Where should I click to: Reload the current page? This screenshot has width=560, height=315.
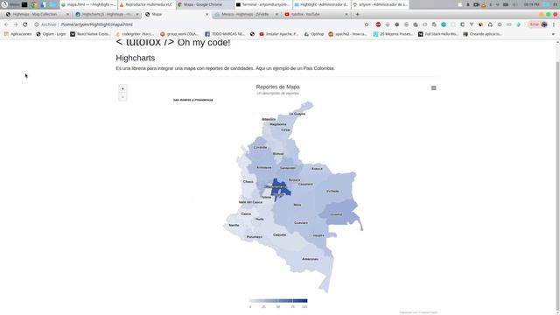coord(25,24)
